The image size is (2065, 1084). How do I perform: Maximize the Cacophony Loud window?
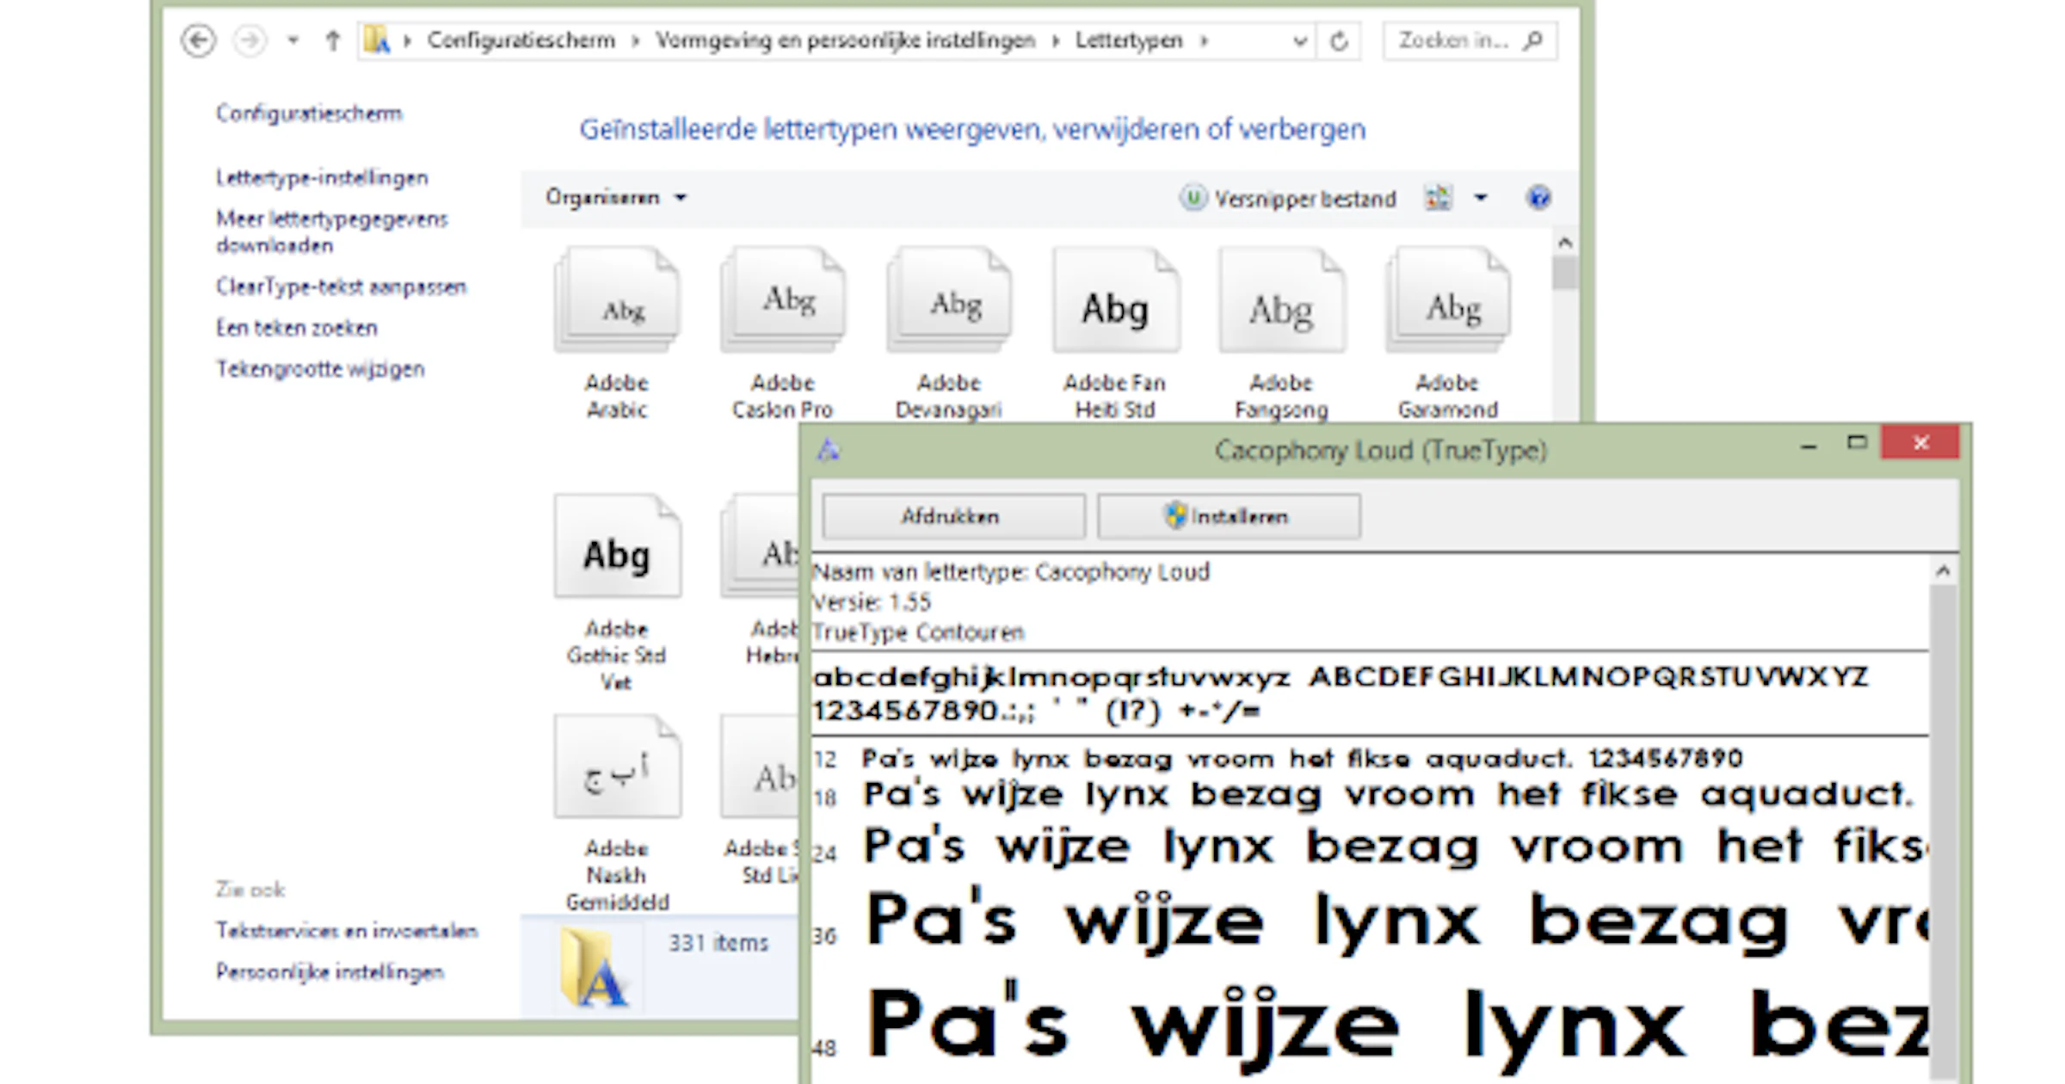click(1857, 443)
